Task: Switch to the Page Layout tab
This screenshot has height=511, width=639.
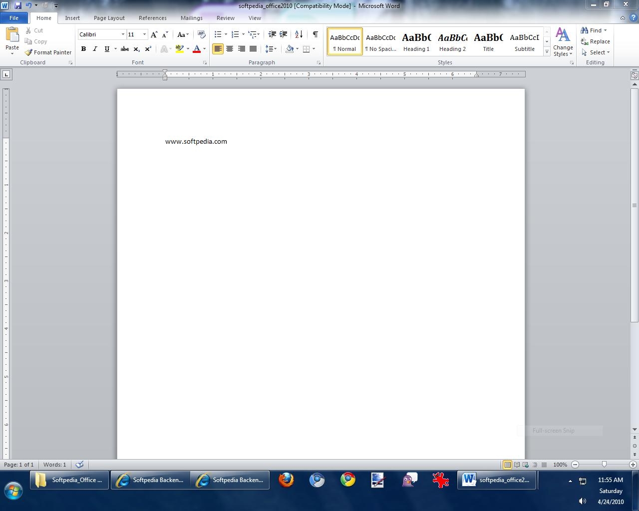Action: pyautogui.click(x=109, y=18)
